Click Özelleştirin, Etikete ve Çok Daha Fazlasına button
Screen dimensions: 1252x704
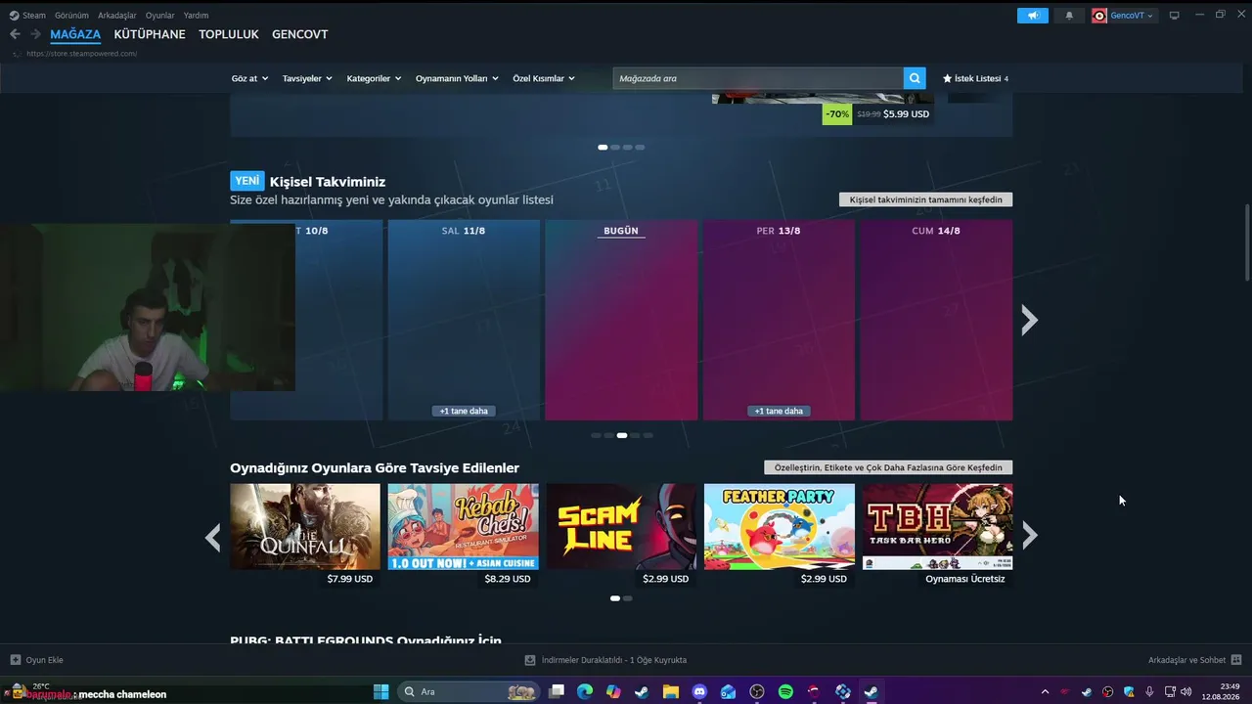pos(888,467)
